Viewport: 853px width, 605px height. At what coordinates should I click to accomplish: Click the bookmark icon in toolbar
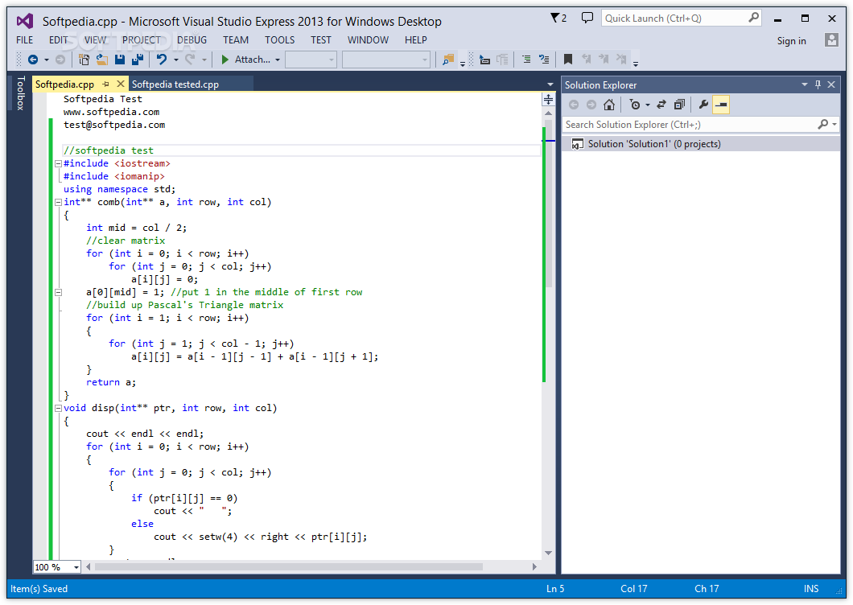(568, 60)
